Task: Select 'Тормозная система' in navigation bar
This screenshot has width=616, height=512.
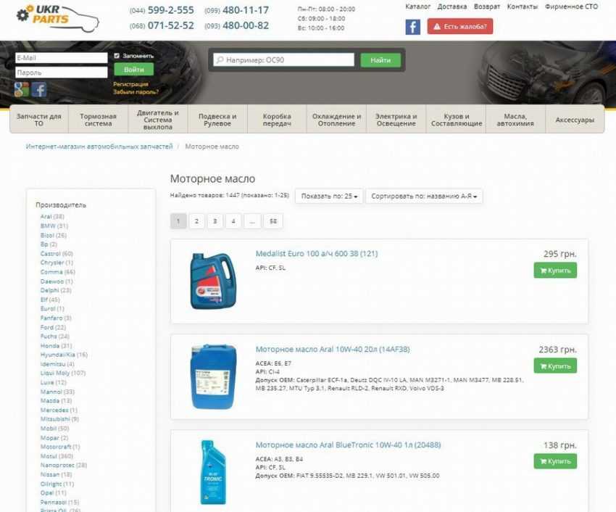Action: [x=98, y=120]
